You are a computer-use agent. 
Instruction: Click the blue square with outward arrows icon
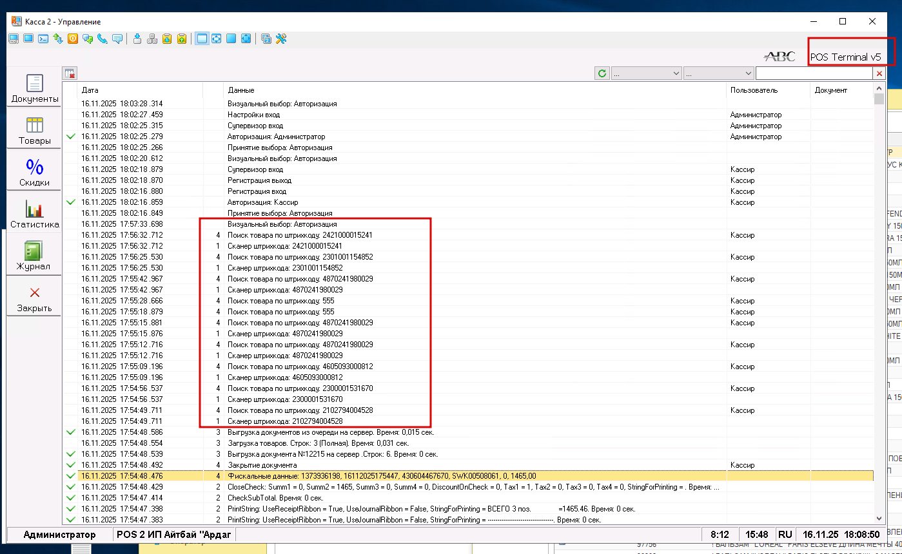246,39
